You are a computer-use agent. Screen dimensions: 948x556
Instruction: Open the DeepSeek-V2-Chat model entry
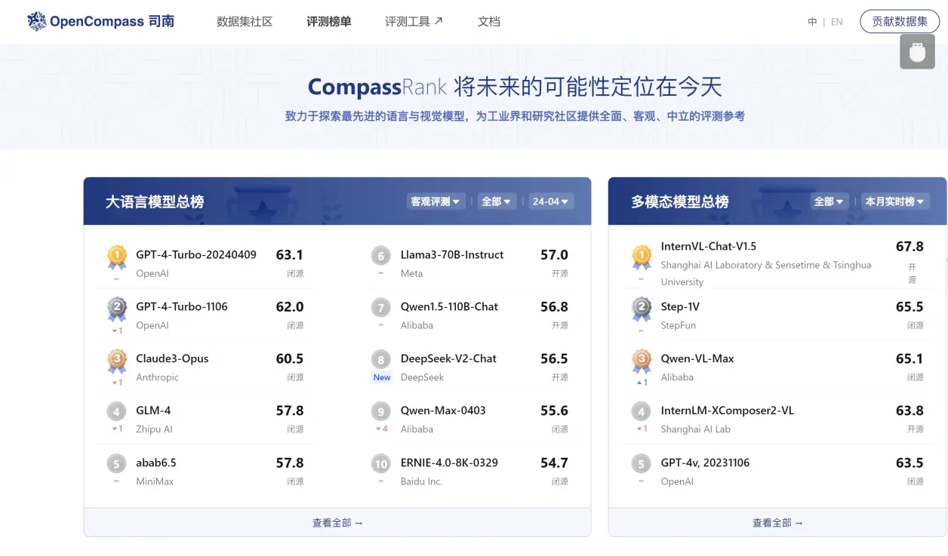(448, 358)
